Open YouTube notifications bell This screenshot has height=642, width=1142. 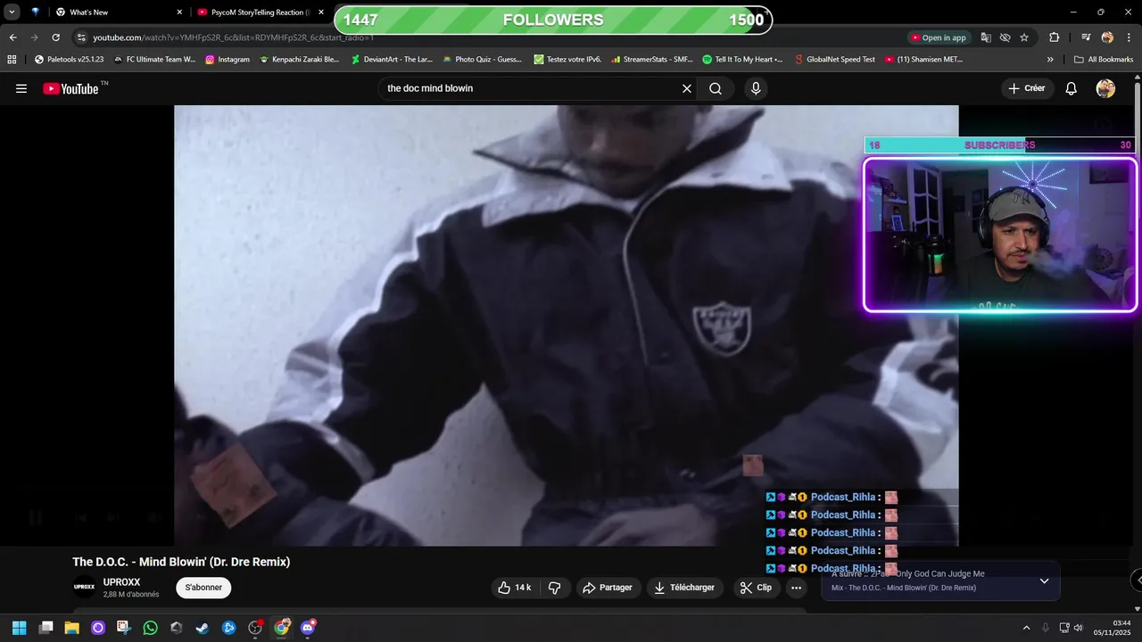coord(1072,88)
